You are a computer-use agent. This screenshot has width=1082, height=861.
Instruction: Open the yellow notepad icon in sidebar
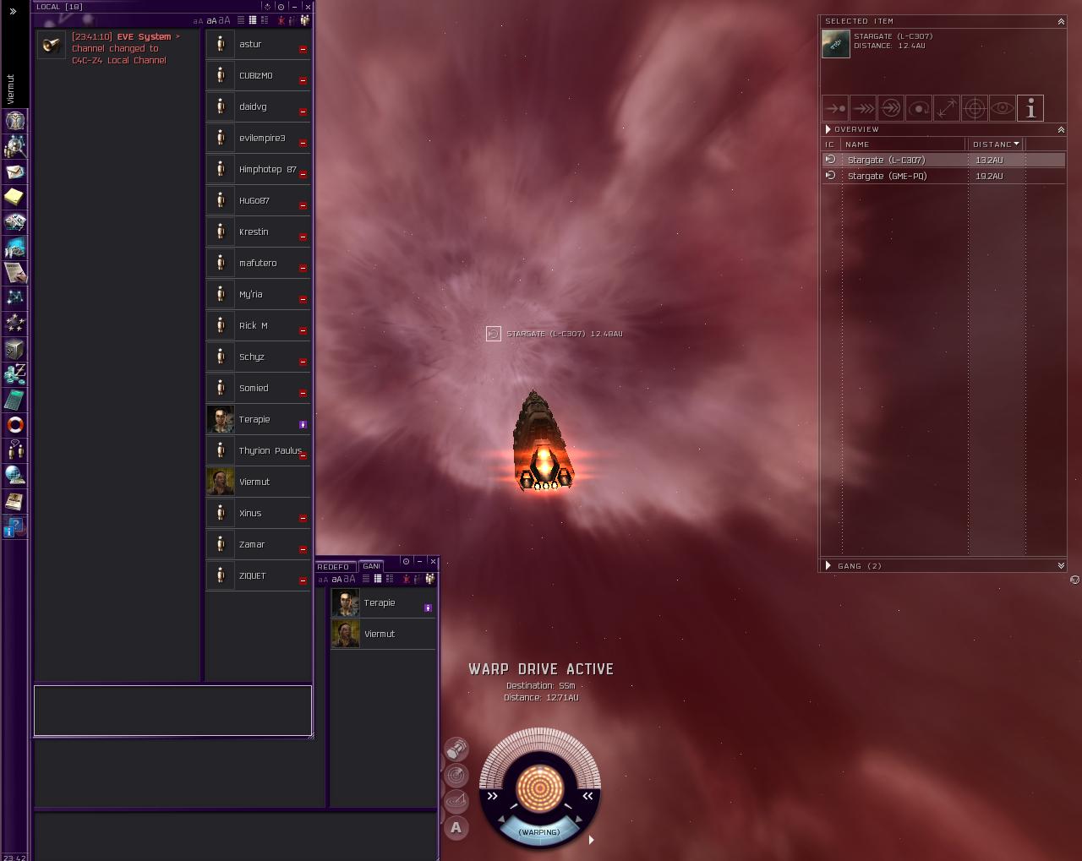[15, 197]
